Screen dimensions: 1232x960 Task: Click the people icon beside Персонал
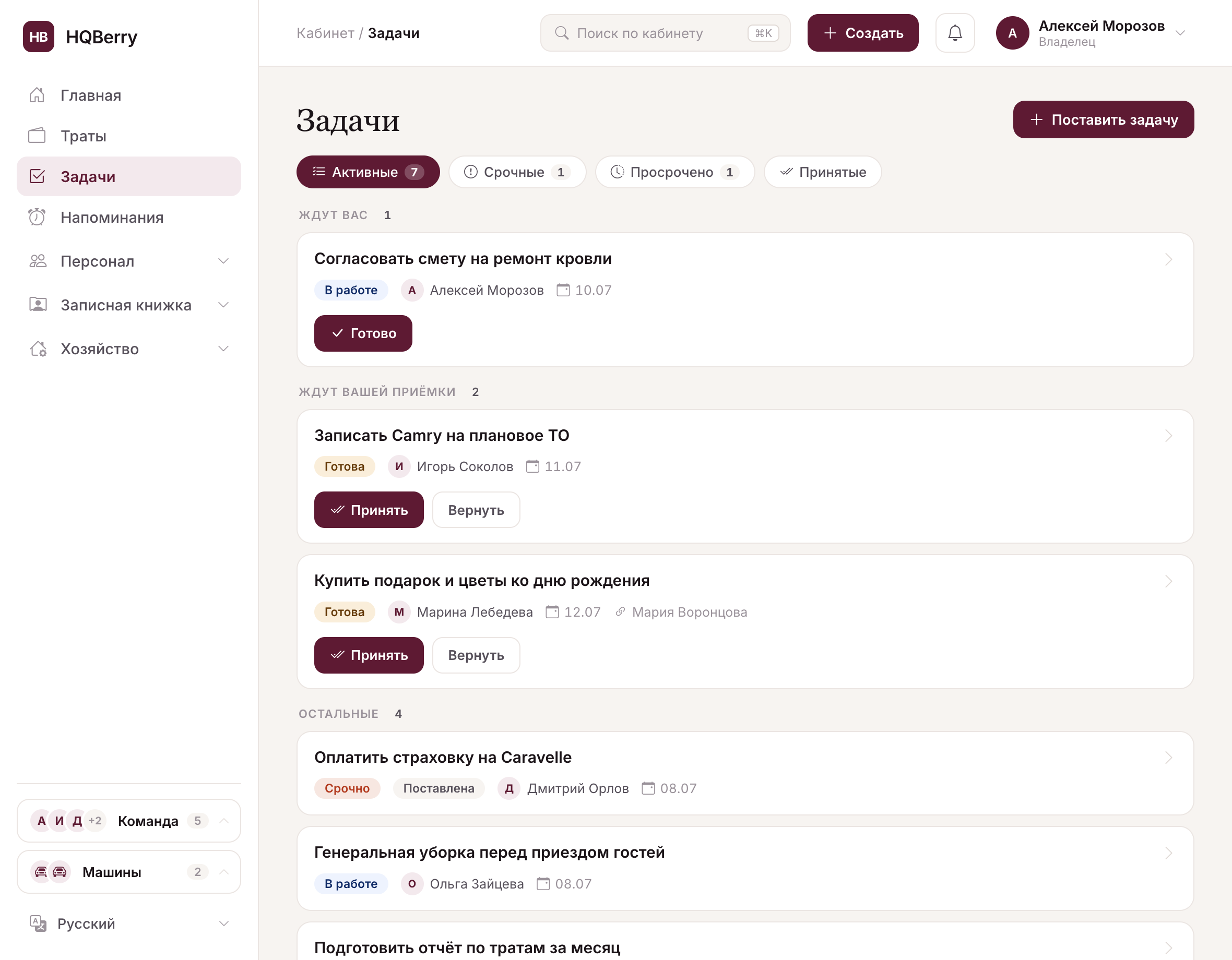click(x=38, y=261)
